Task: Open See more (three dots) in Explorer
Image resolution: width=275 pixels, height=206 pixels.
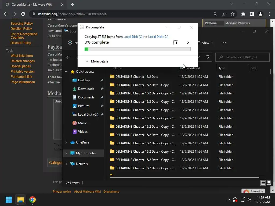Action: (224, 43)
